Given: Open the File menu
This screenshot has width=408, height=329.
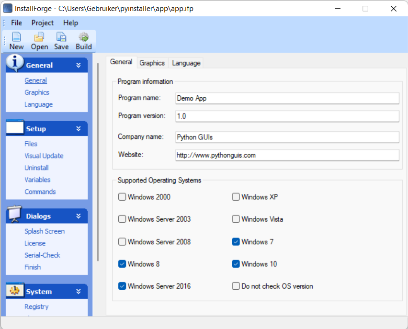Looking at the screenshot, I should (16, 23).
